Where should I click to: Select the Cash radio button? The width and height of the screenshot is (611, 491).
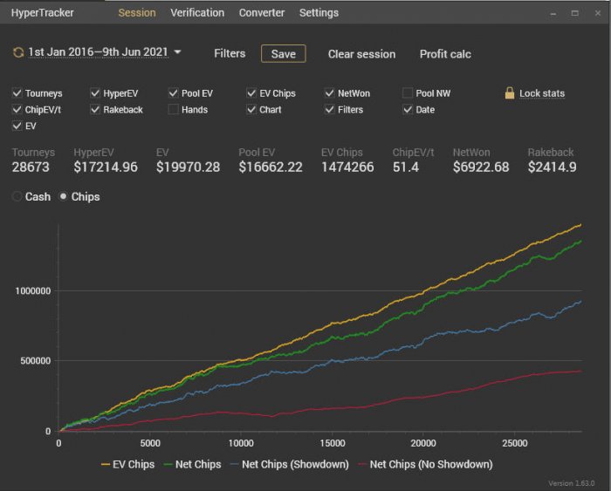17,196
